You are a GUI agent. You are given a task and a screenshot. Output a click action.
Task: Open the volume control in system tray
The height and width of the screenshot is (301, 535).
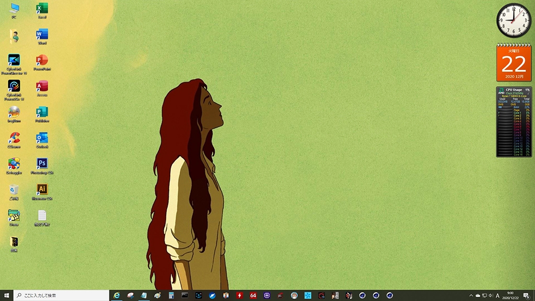pos(491,296)
